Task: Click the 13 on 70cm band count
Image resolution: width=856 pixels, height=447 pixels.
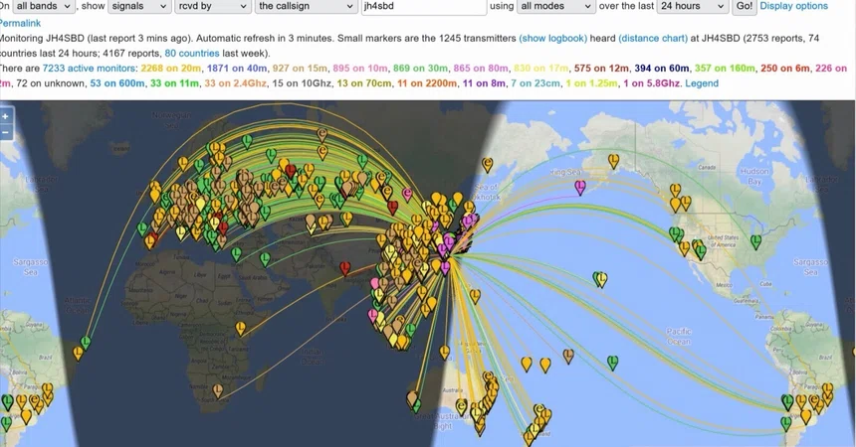Action: (x=364, y=83)
